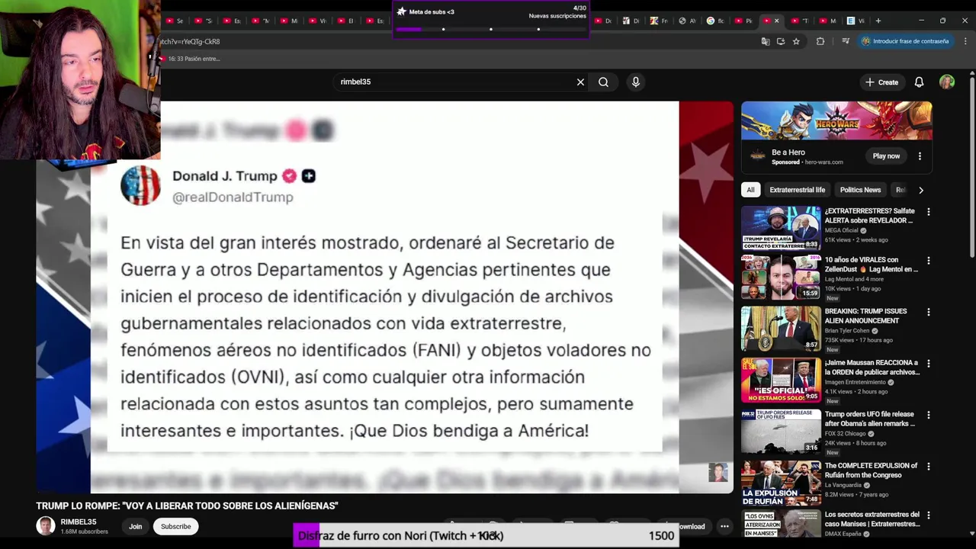The image size is (976, 549).
Task: Open MEGA Oficial channel name
Action: click(841, 230)
